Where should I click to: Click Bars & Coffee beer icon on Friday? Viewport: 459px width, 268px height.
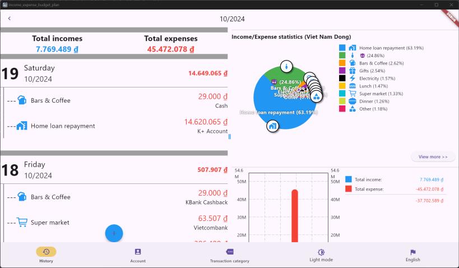tap(22, 197)
